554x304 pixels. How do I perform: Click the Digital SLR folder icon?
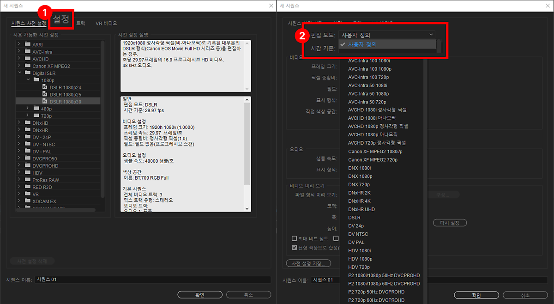pos(27,73)
